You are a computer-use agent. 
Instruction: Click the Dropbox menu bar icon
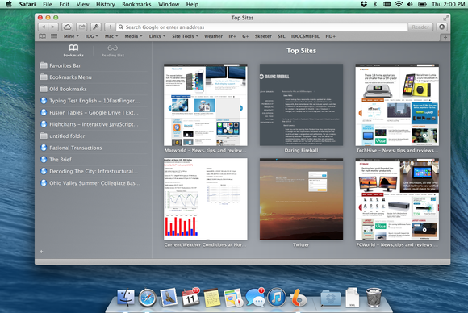coord(364,4)
